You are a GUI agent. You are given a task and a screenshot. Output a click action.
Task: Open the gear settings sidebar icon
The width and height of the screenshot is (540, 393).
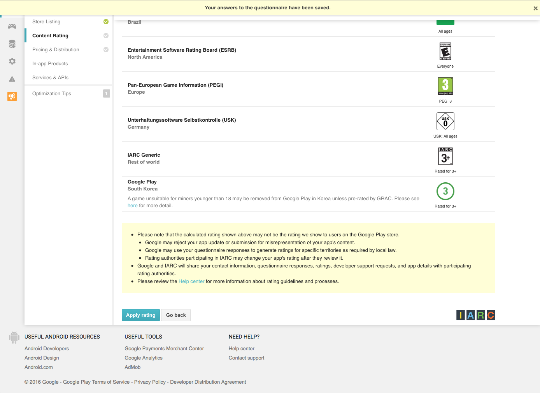pos(12,61)
